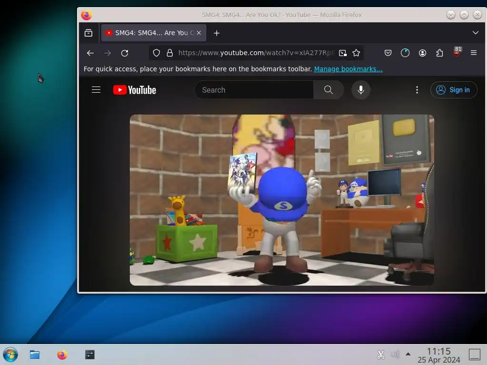Expand the list all tabs chevron
Image resolution: width=487 pixels, height=365 pixels.
pos(475,33)
